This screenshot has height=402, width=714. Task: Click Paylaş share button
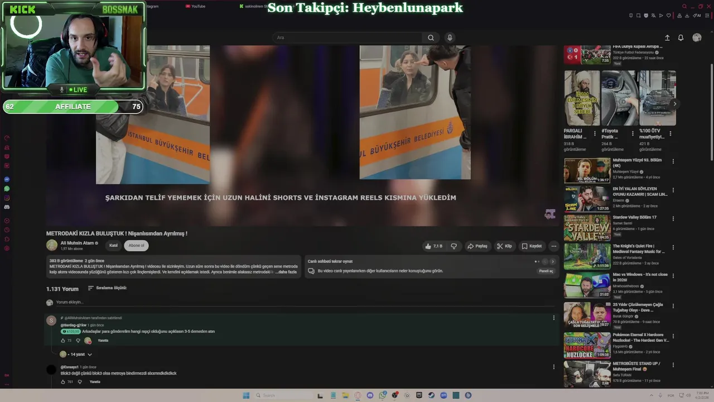tap(477, 246)
